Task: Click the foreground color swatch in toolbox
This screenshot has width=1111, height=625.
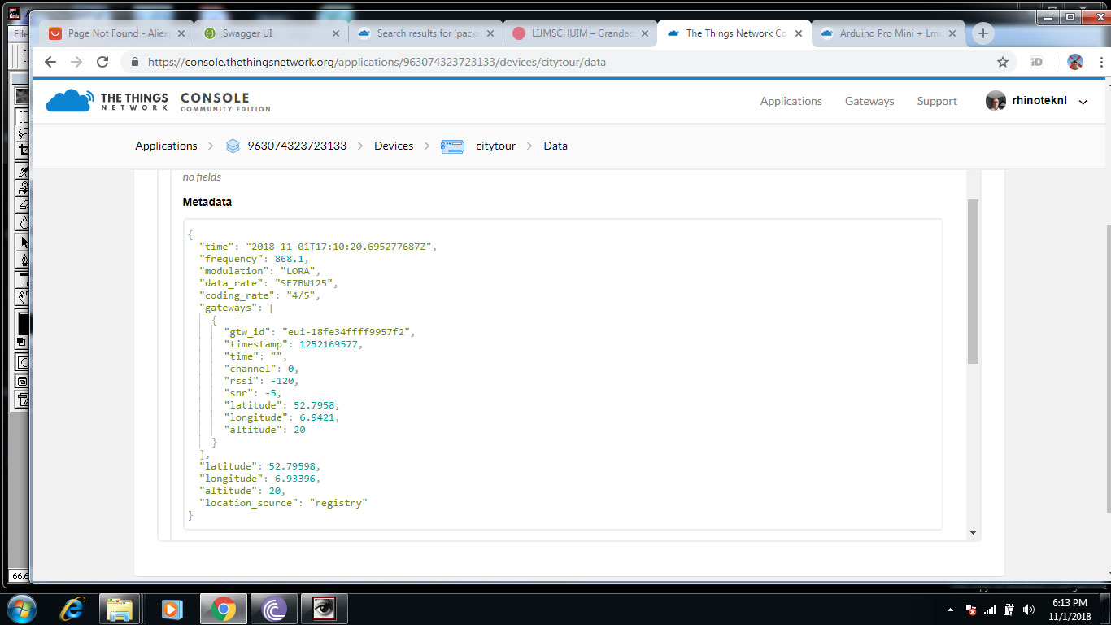Action: (24, 322)
